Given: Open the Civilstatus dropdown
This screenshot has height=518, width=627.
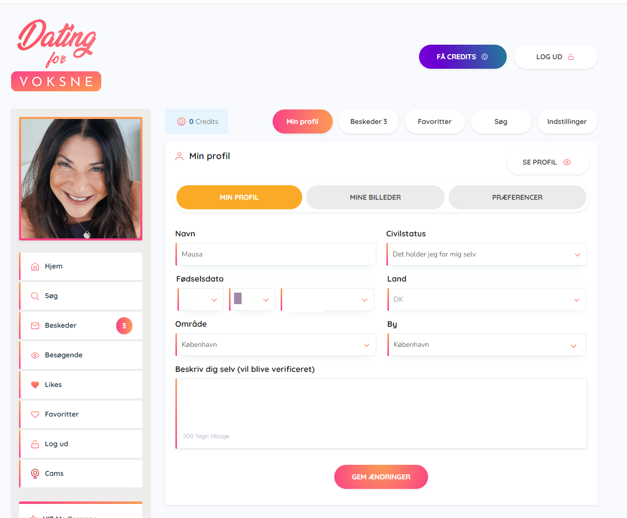Looking at the screenshot, I should tap(487, 254).
